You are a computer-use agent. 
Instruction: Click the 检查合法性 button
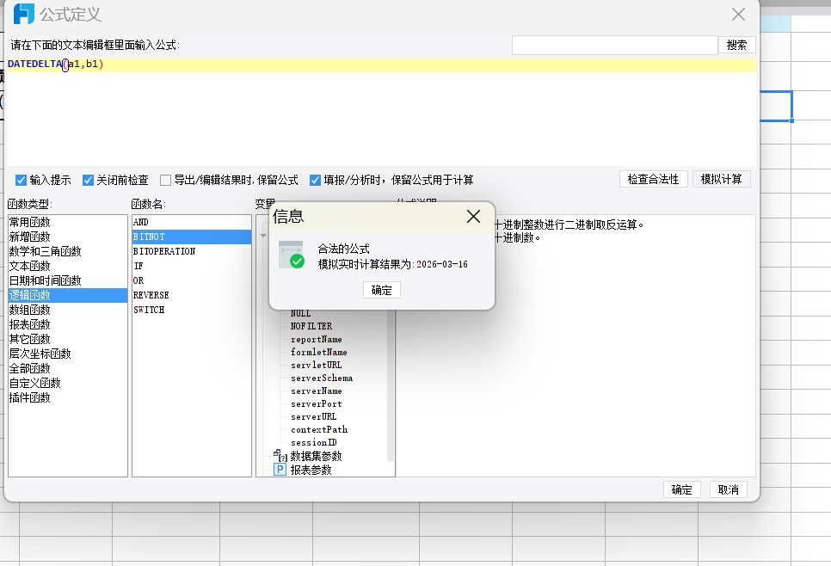(654, 179)
